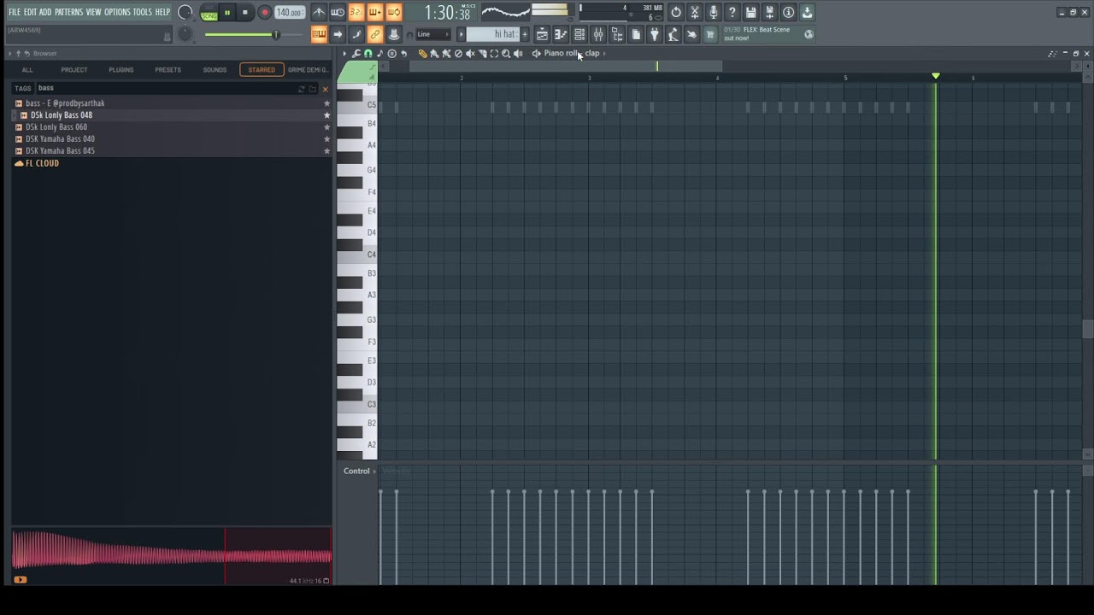Toggle typing keyboard to piano

[319, 34]
